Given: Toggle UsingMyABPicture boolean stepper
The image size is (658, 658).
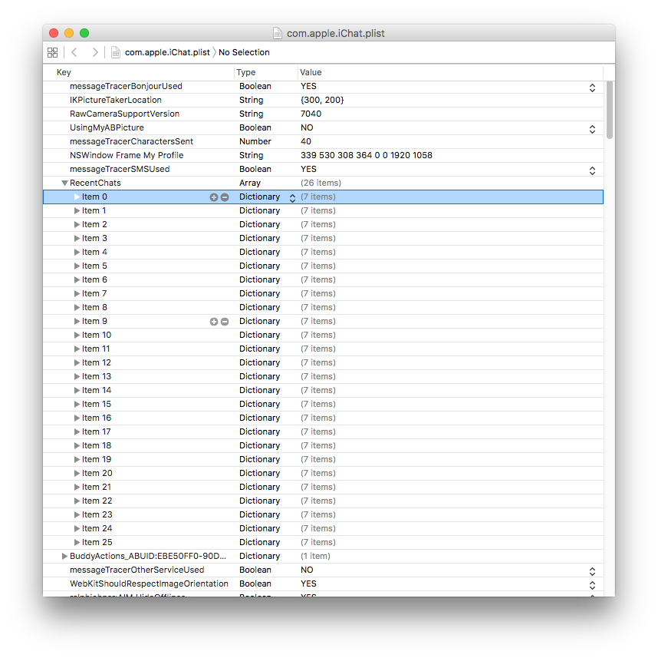Looking at the screenshot, I should pos(592,129).
